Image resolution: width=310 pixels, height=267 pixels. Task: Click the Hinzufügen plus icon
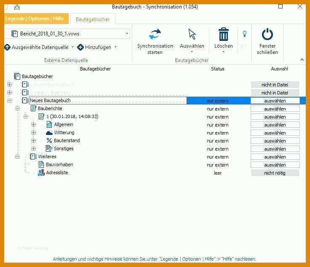pos(80,47)
